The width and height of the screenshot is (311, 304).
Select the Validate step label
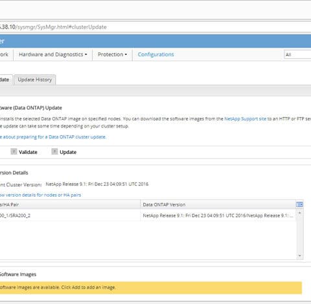click(x=28, y=152)
